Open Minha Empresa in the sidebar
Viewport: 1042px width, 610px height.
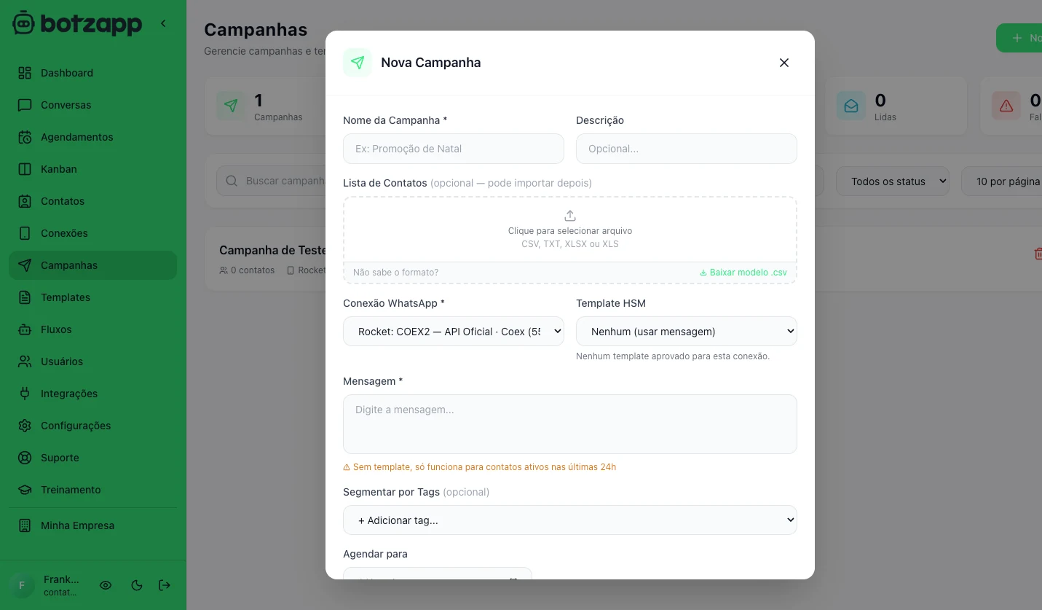[93, 525]
